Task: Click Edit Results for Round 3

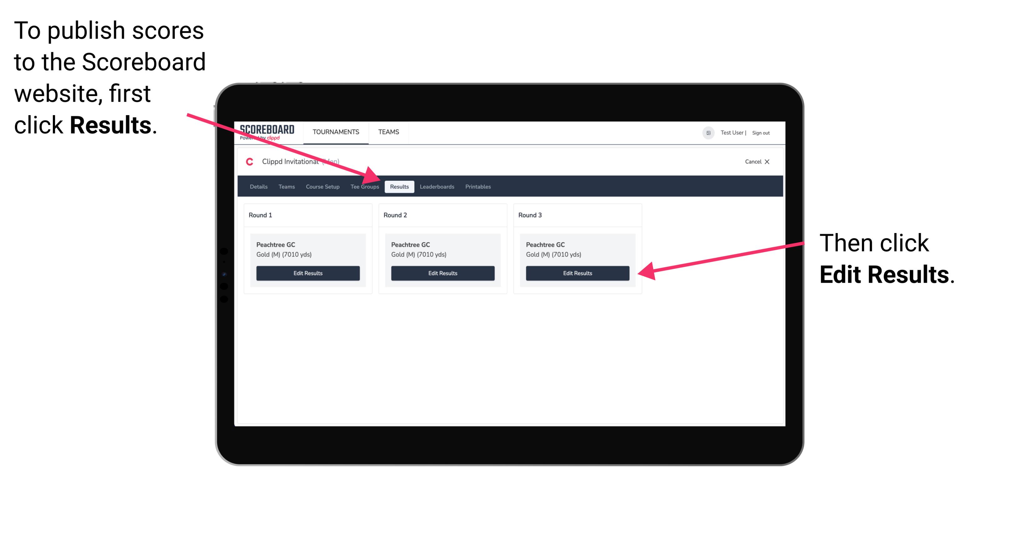Action: click(x=577, y=273)
